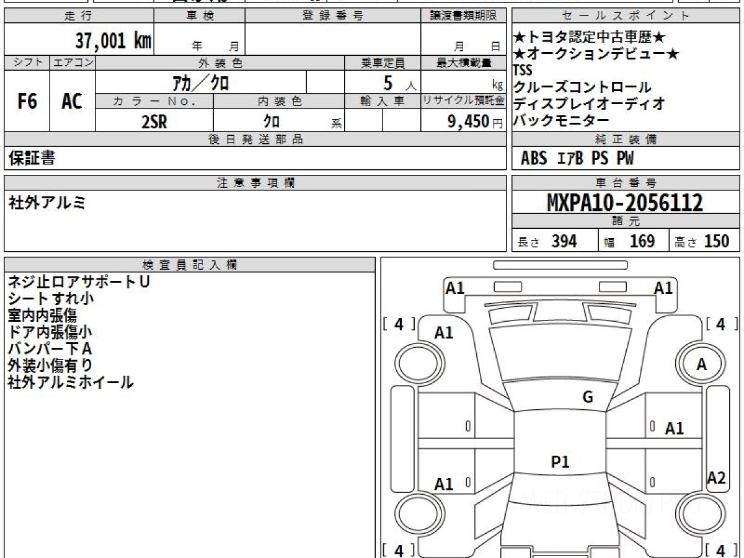744x558 pixels.
Task: Select the 登録番号 header cell
Action: point(333,16)
